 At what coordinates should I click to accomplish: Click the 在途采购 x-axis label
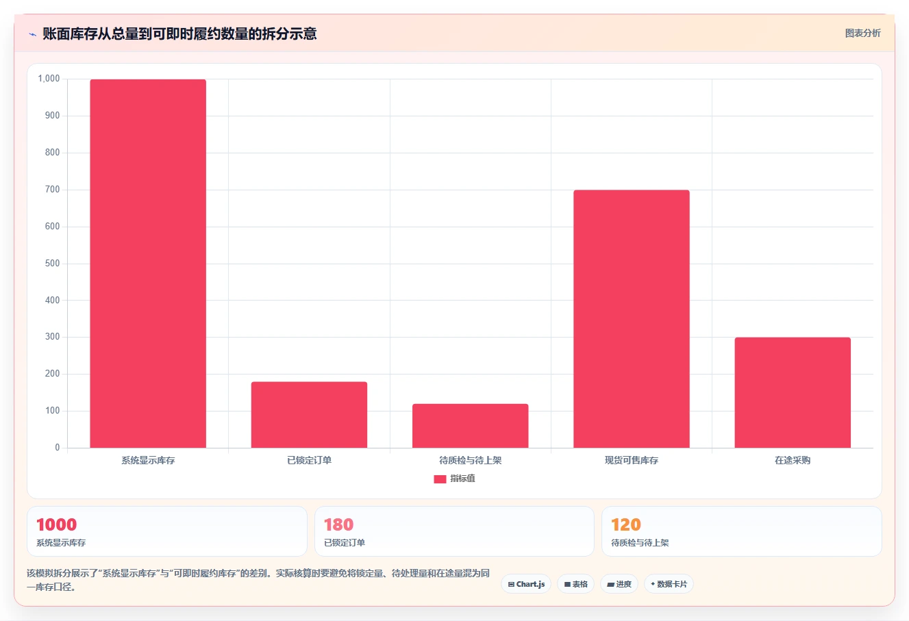793,460
